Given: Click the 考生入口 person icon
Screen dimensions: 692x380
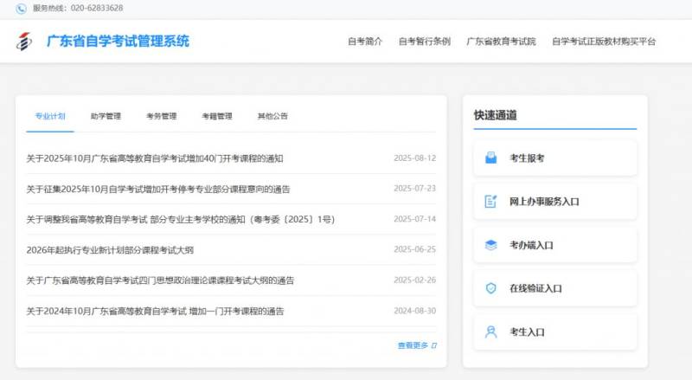Looking at the screenshot, I should 490,332.
